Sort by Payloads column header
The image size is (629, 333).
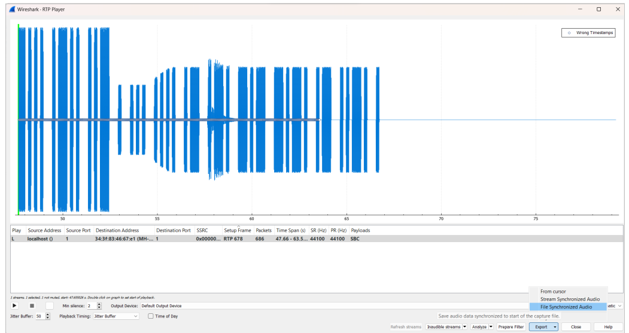pyautogui.click(x=360, y=230)
